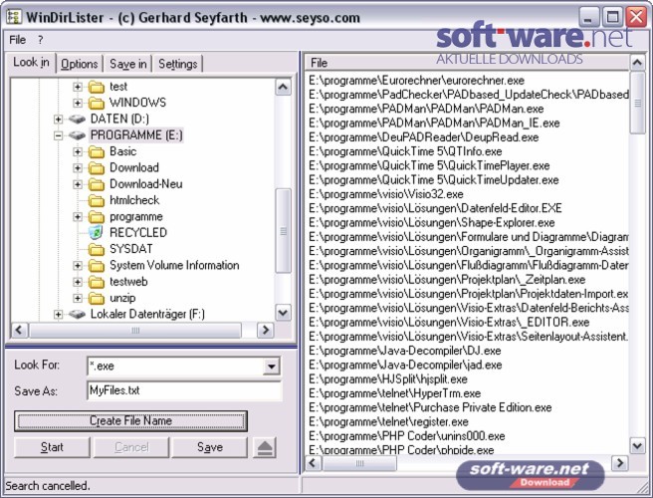
Task: Click the Cancel button
Action: pos(131,447)
